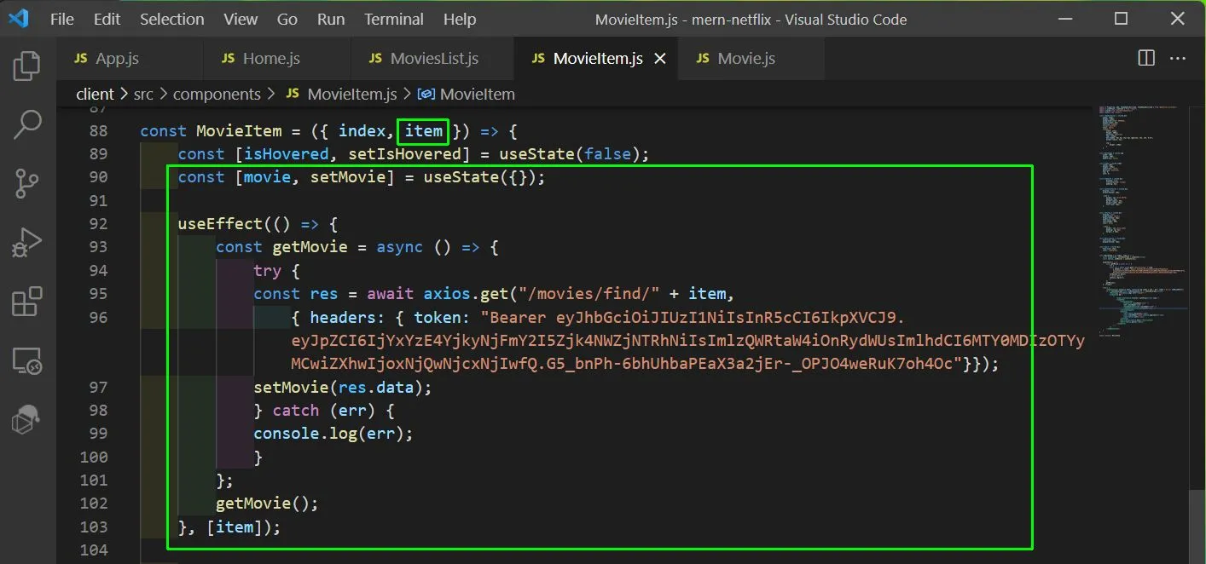
Task: Switch to the MoviesList.js tab
Action: pos(432,59)
